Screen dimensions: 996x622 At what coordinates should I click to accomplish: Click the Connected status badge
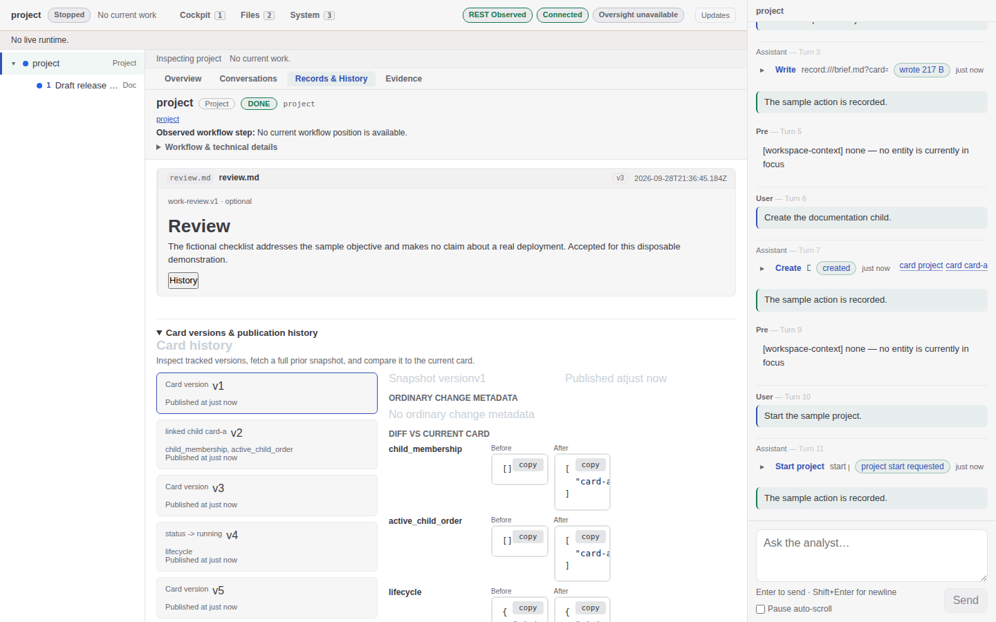(x=562, y=15)
